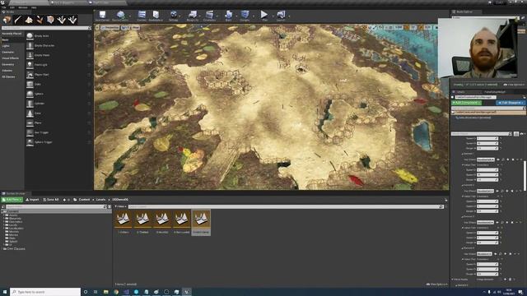Select the Lights category
The width and height of the screenshot is (527, 296).
click(x=6, y=46)
